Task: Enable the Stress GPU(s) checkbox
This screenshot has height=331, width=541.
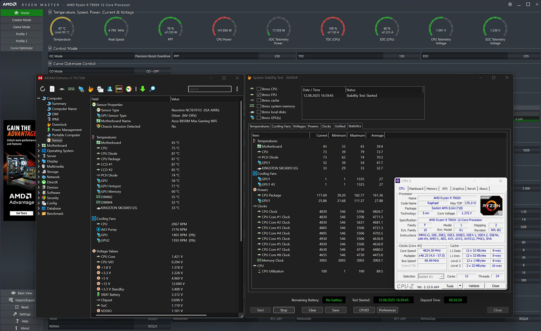Action: tap(259, 118)
